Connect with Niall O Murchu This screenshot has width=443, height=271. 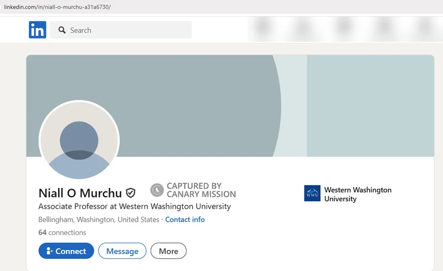coord(66,251)
